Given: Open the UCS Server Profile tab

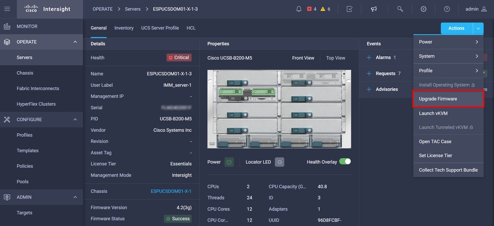Looking at the screenshot, I should click(160, 28).
